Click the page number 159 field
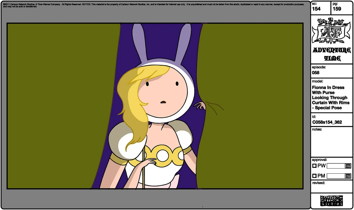Viewport: 354px width, 210px height. click(342, 8)
